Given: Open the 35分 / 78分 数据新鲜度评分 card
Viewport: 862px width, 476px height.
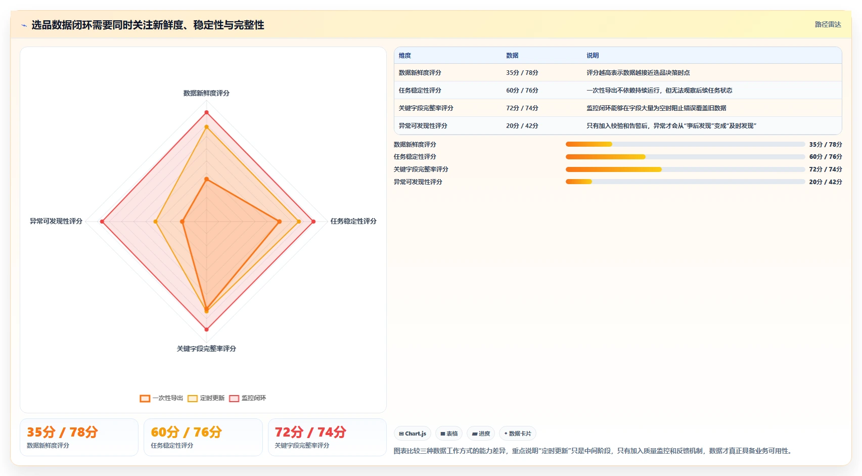Looking at the screenshot, I should click(79, 438).
